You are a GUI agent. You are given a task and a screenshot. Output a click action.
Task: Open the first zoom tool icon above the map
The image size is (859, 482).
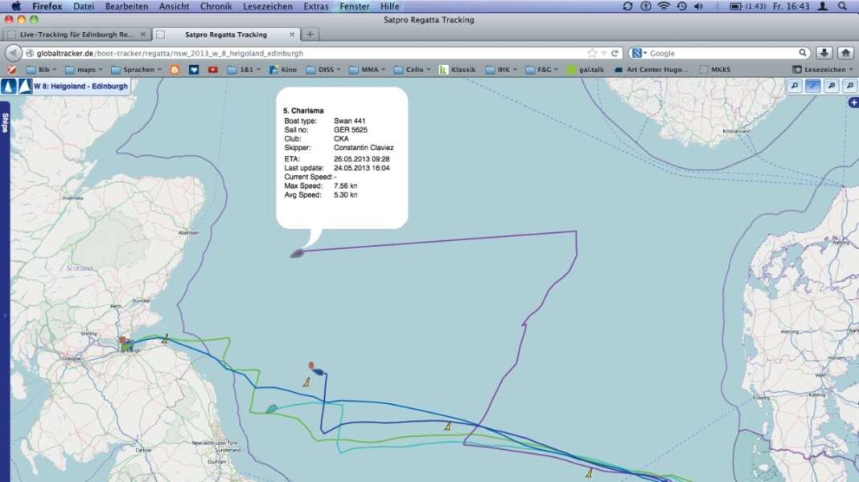[795, 86]
